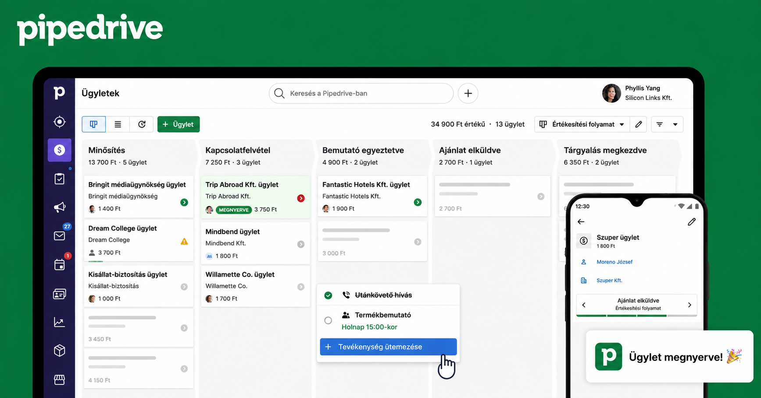Image resolution: width=761 pixels, height=398 pixels.
Task: Open Dream College ügylet deal card
Action: coord(139,240)
